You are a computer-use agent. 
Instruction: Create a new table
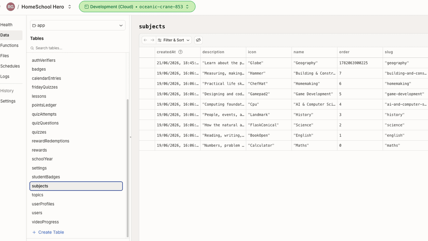tap(48, 232)
